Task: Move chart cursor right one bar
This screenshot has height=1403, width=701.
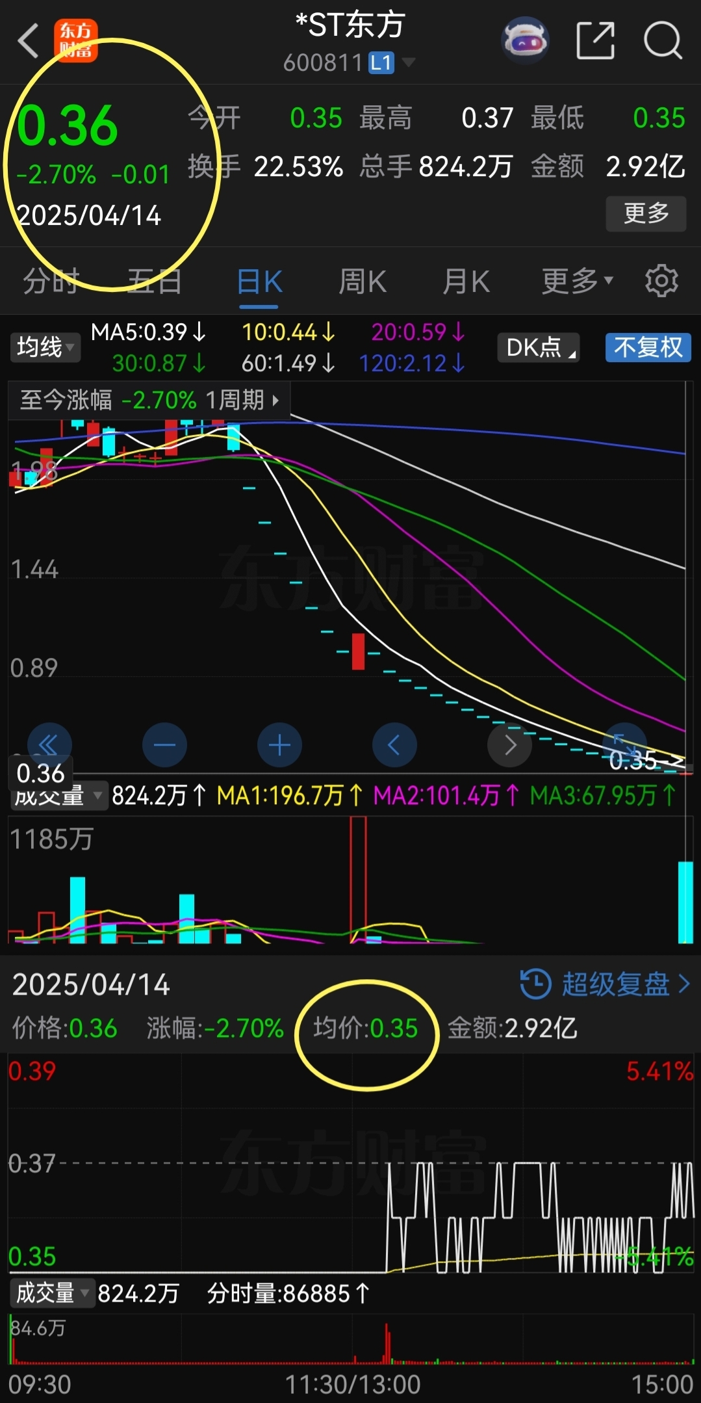Action: point(509,744)
